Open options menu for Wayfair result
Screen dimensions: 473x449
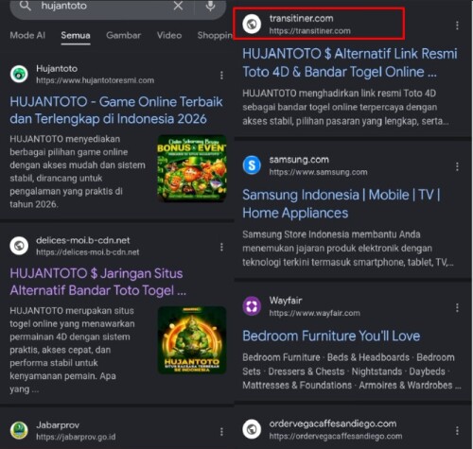(457, 308)
